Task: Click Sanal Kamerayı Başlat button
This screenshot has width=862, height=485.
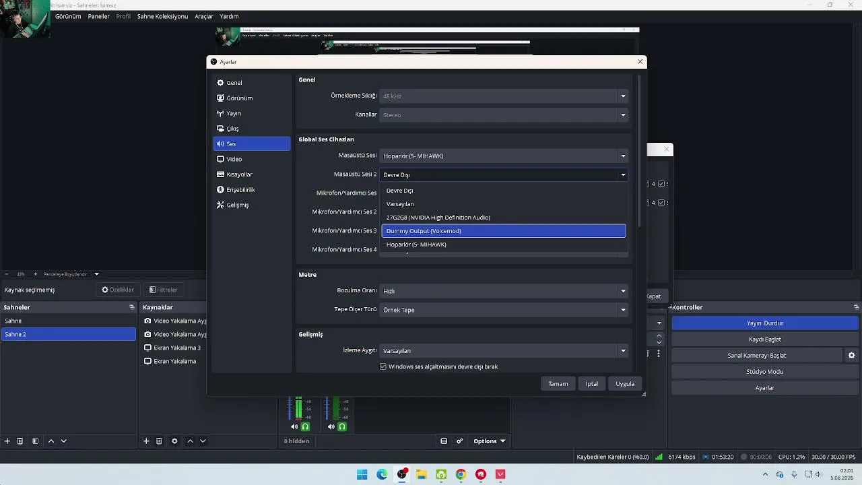Action: click(x=756, y=356)
